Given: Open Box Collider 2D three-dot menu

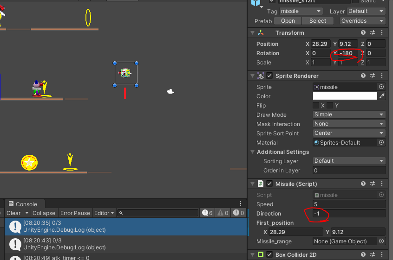Looking at the screenshot, I should [382, 254].
